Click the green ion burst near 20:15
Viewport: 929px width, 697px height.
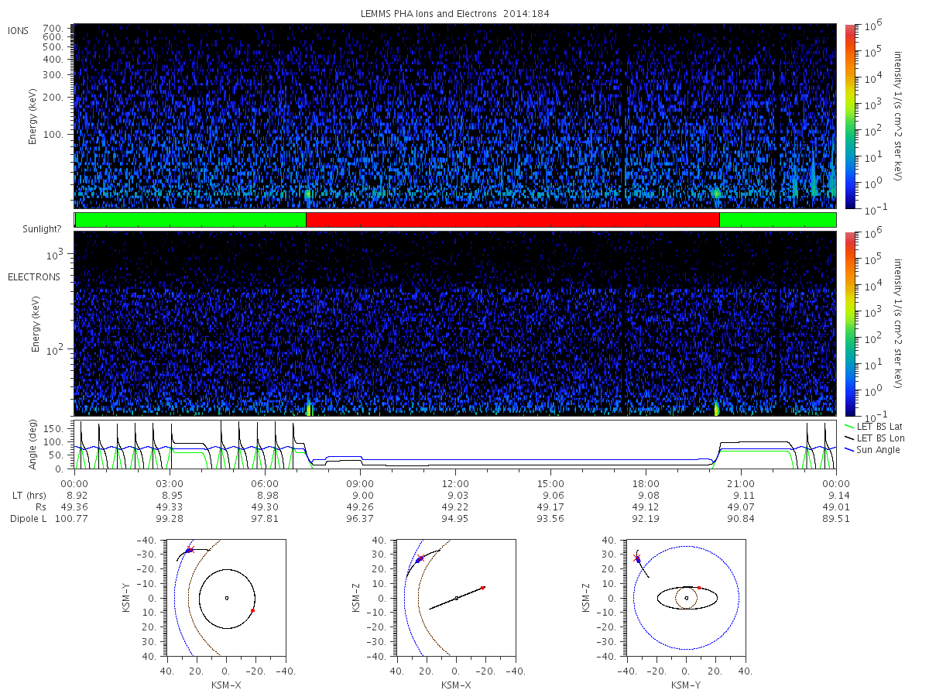717,193
